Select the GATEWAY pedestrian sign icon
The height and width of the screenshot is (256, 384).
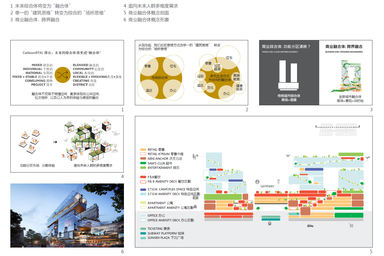(258, 182)
